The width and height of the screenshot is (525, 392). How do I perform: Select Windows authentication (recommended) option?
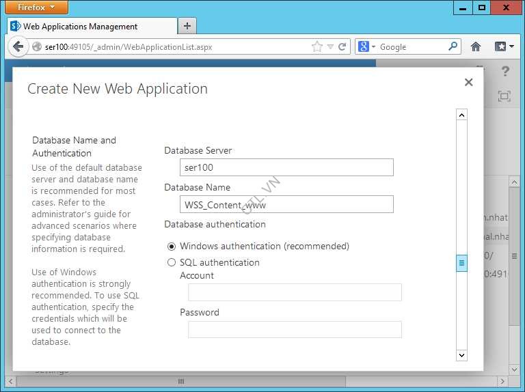point(172,246)
